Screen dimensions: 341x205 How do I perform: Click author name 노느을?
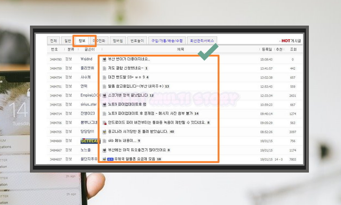point(86,150)
